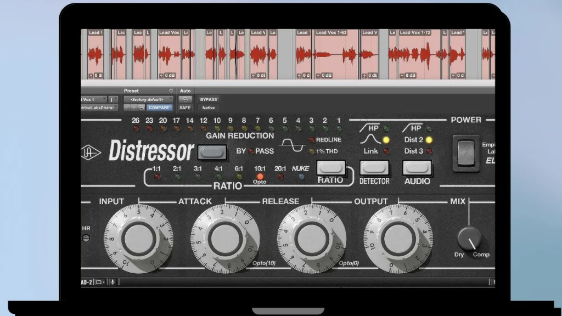Click the minus previous preset button

point(127,108)
